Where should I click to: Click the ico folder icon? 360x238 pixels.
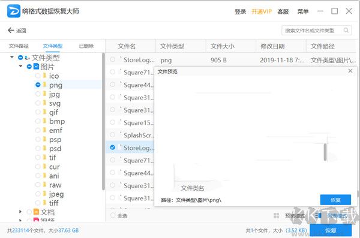45,76
